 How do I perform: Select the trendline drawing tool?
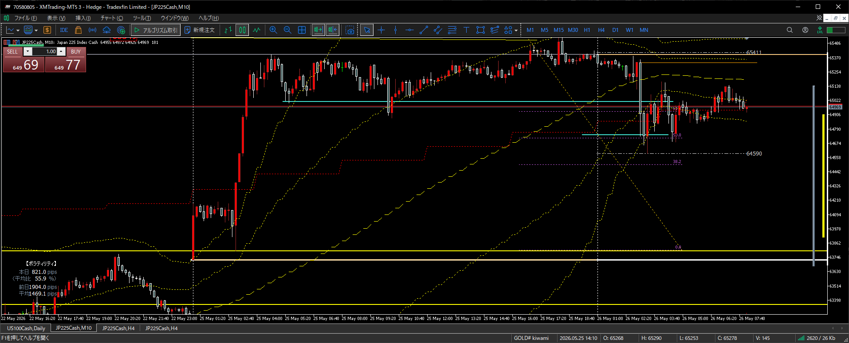pyautogui.click(x=424, y=30)
